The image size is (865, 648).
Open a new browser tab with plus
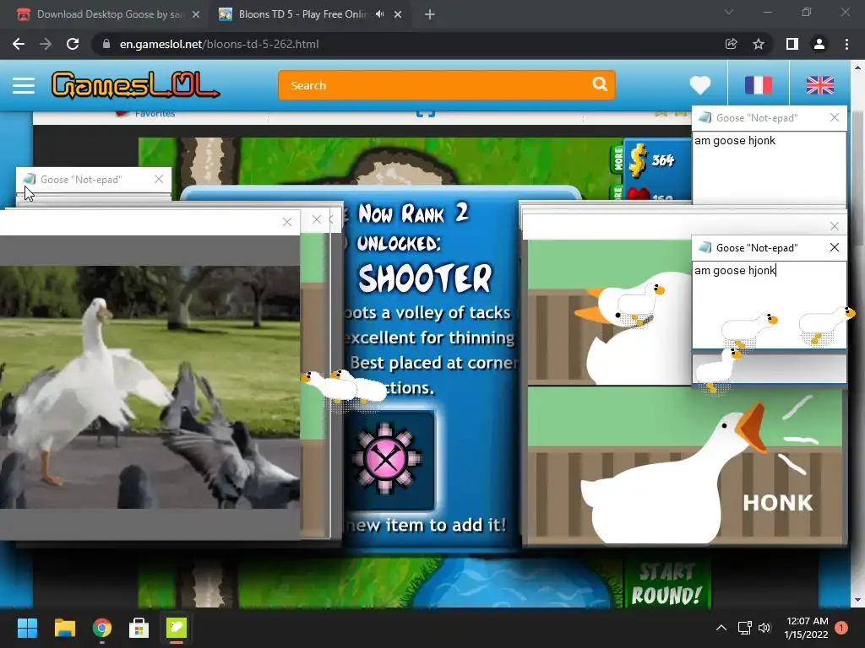click(x=430, y=14)
